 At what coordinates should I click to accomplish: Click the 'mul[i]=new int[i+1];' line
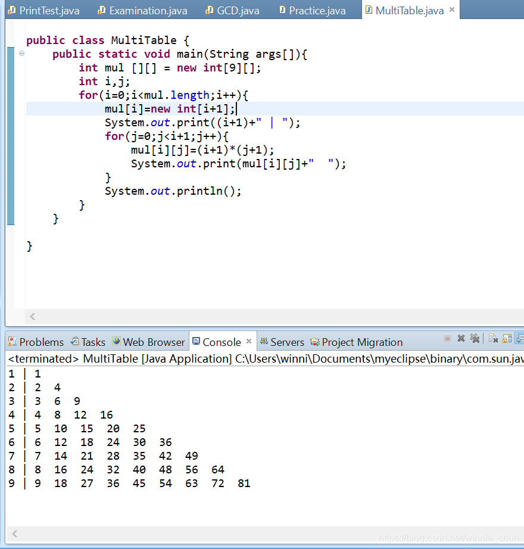coord(170,109)
